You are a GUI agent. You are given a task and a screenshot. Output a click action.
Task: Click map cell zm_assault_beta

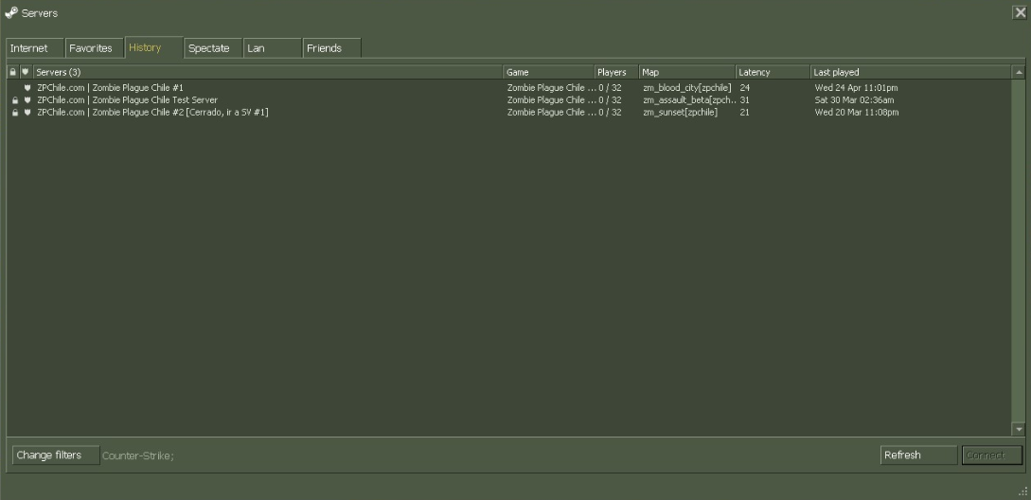[x=690, y=100]
